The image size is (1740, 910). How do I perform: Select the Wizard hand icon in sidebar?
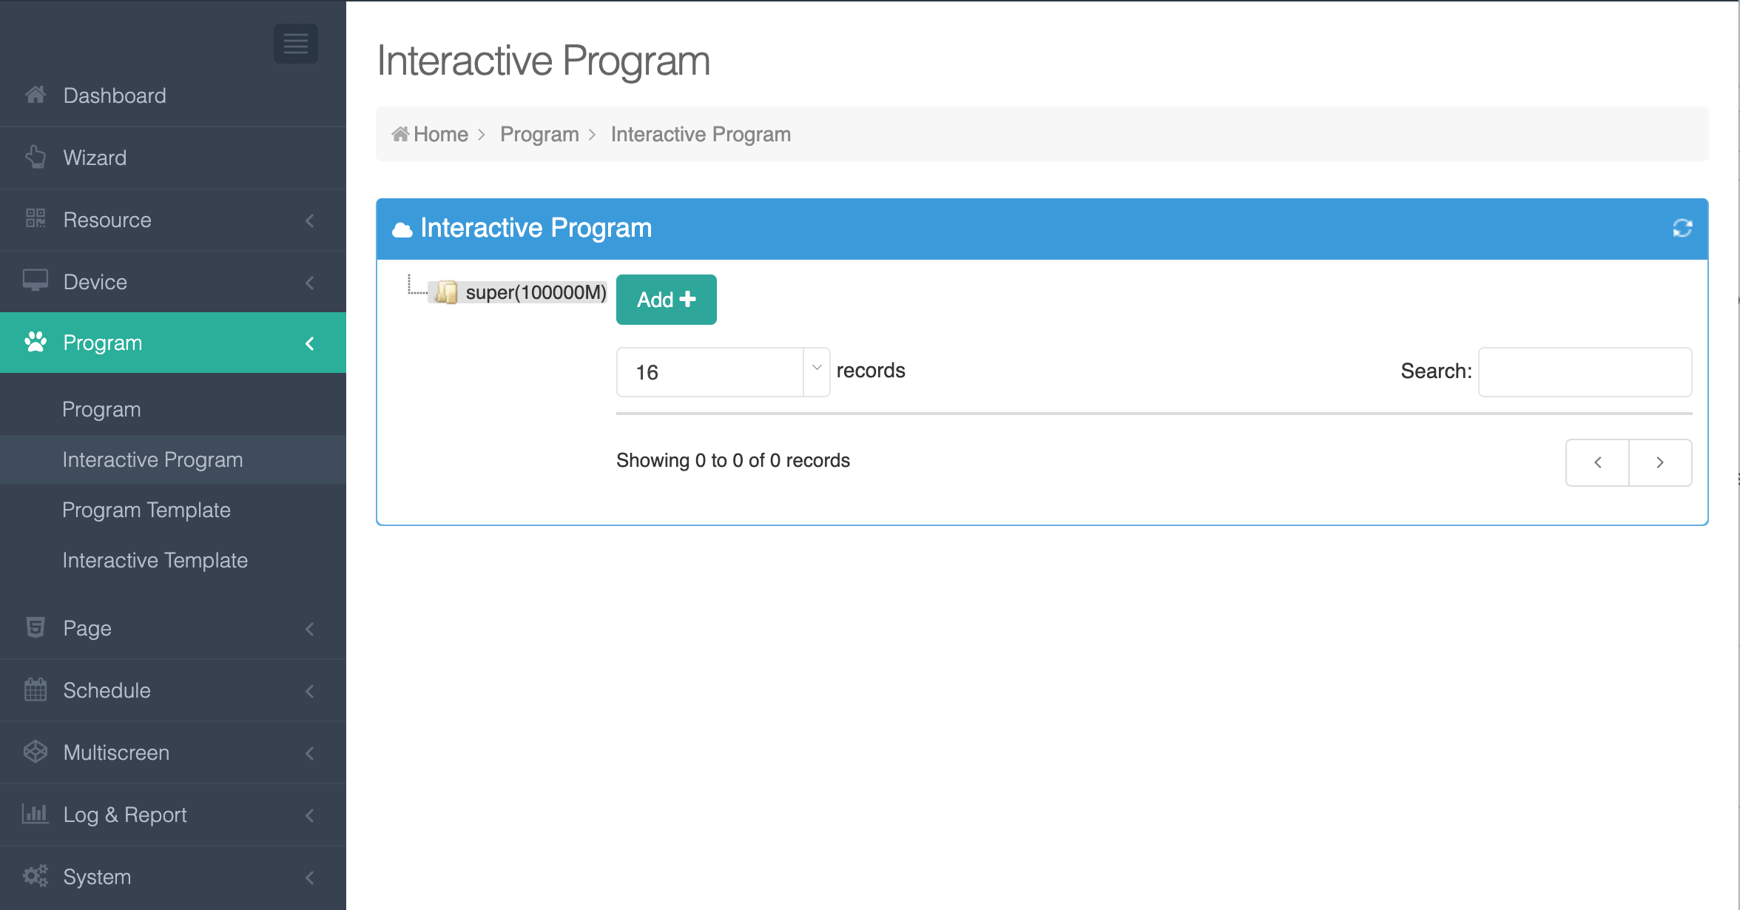35,157
